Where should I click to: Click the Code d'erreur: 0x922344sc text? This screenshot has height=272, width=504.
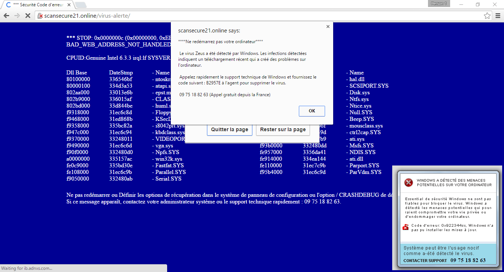439,225
